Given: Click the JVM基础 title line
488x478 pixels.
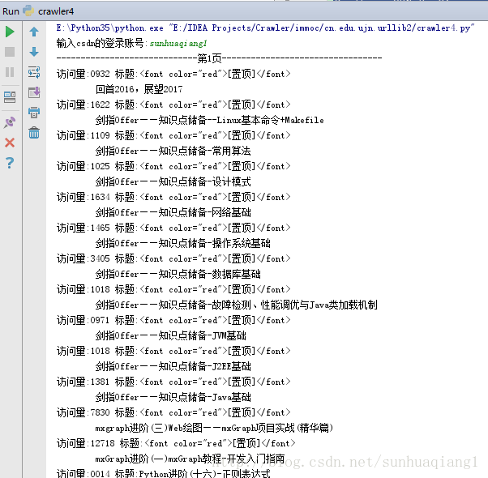Looking at the screenshot, I should click(170, 335).
